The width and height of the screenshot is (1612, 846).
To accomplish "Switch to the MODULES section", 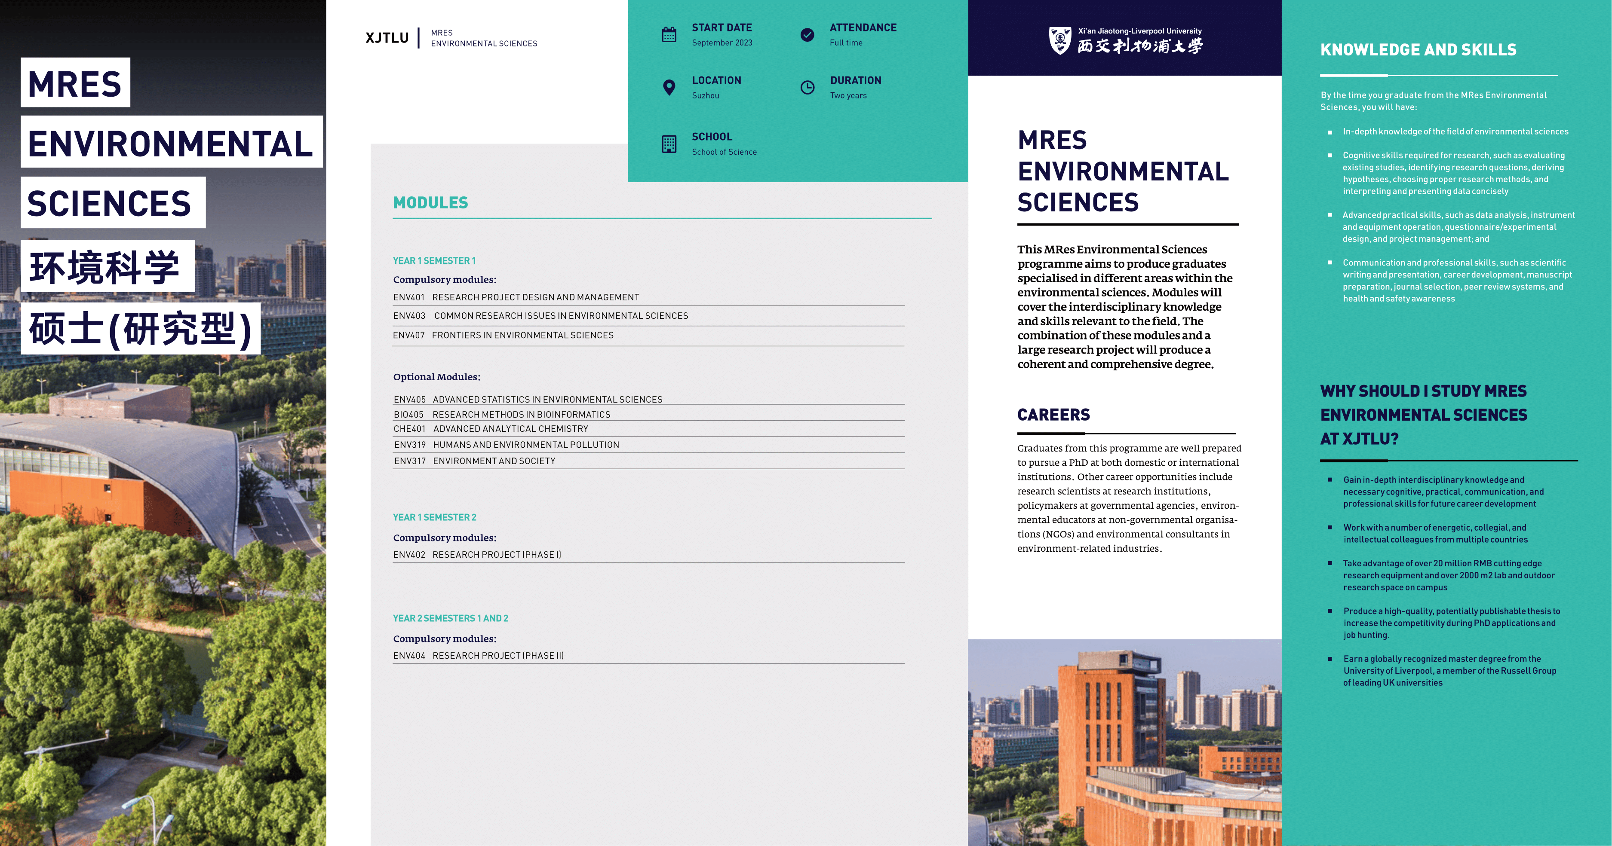I will pyautogui.click(x=430, y=203).
